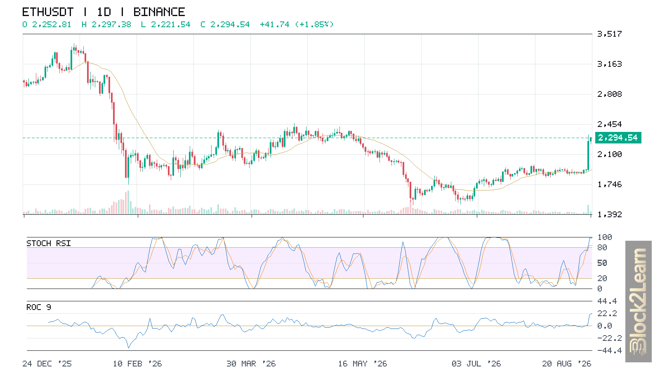Click the 2,454 price axis label

[609, 124]
